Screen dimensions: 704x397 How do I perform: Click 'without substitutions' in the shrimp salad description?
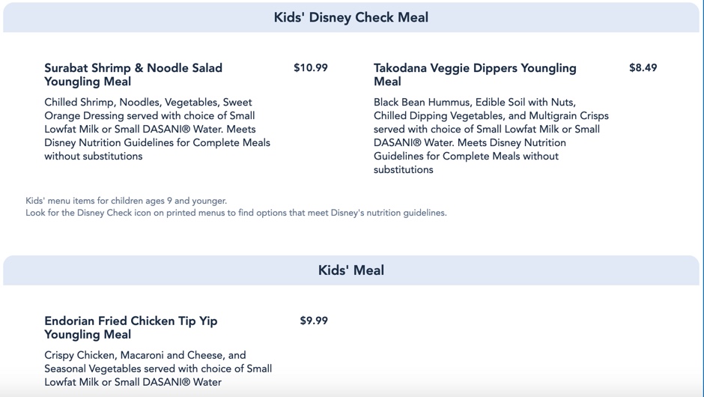(x=93, y=157)
